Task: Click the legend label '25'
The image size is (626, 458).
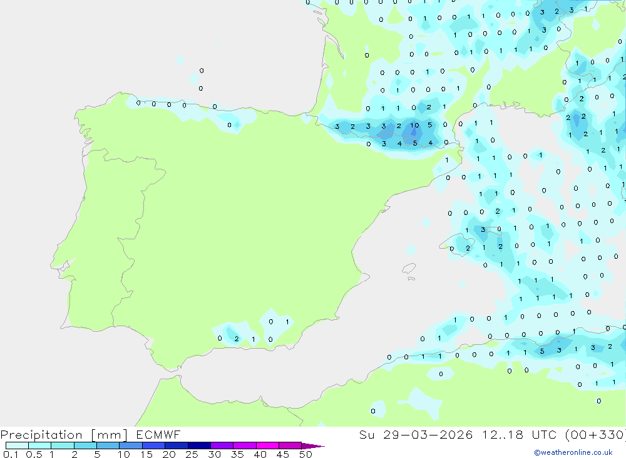Action: (192, 454)
